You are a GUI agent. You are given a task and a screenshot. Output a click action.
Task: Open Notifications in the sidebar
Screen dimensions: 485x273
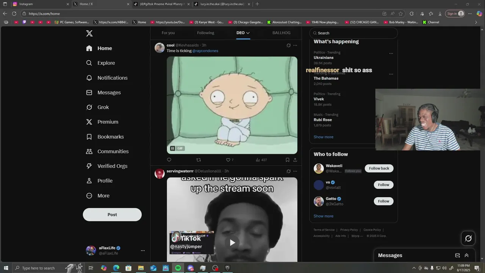(107, 78)
